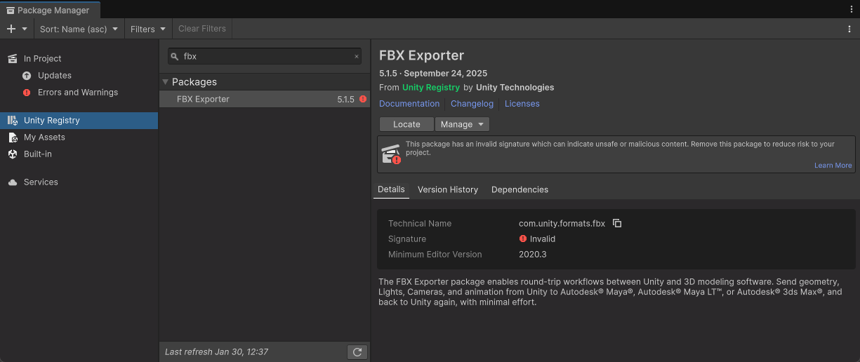
Task: Collapse the Packages group triangle
Action: (x=165, y=81)
